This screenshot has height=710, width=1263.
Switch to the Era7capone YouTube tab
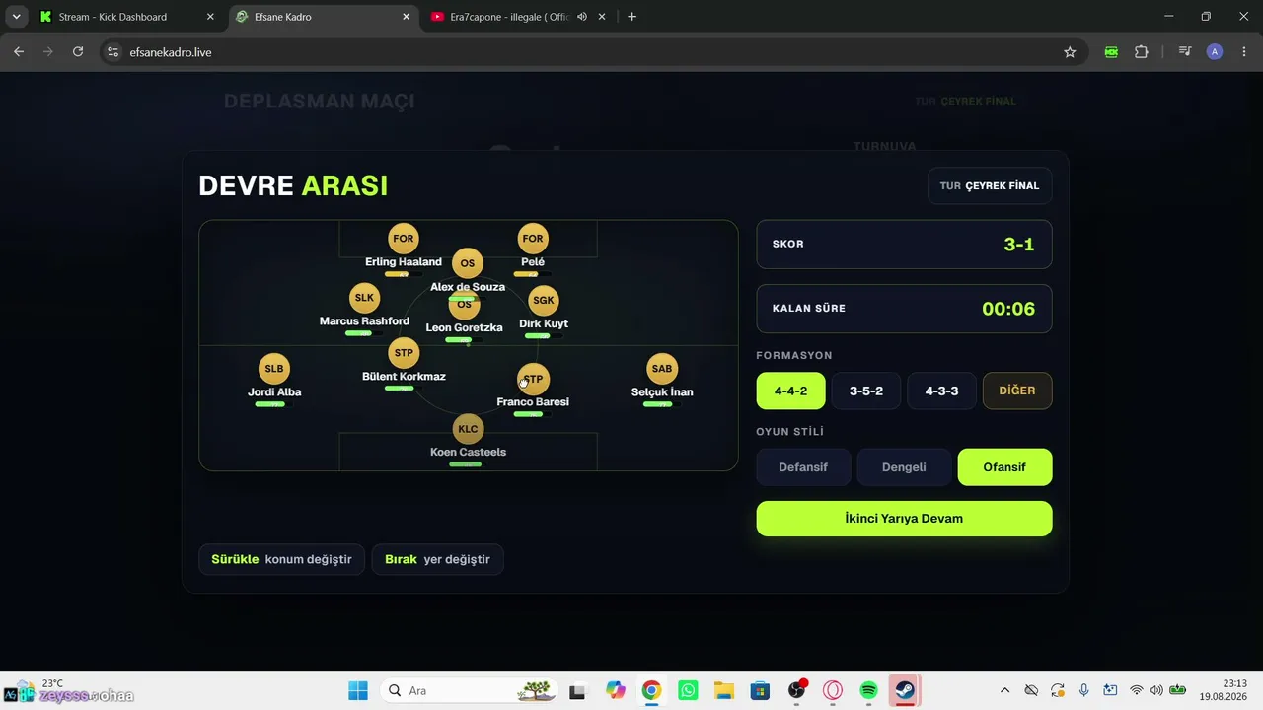click(x=518, y=17)
